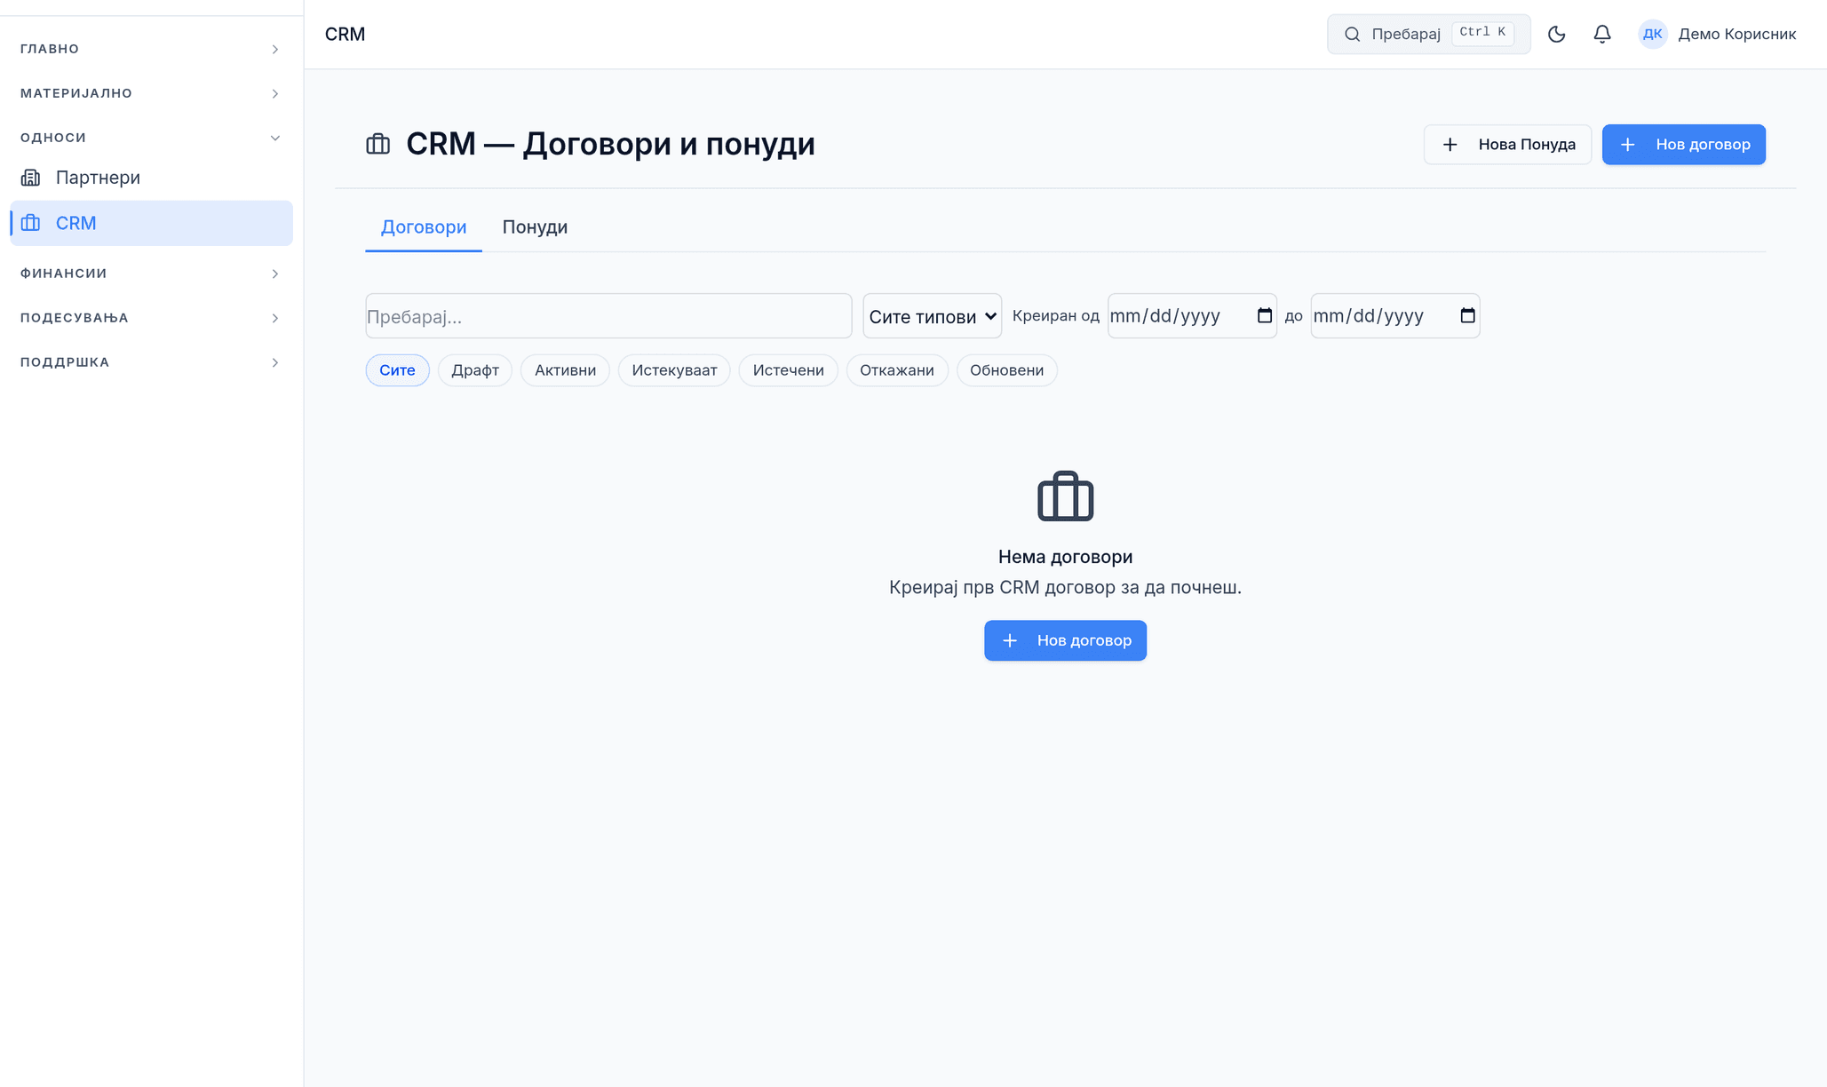The image size is (1827, 1087).
Task: Expand the ПОДДРШКА sidebar section
Action: (151, 362)
